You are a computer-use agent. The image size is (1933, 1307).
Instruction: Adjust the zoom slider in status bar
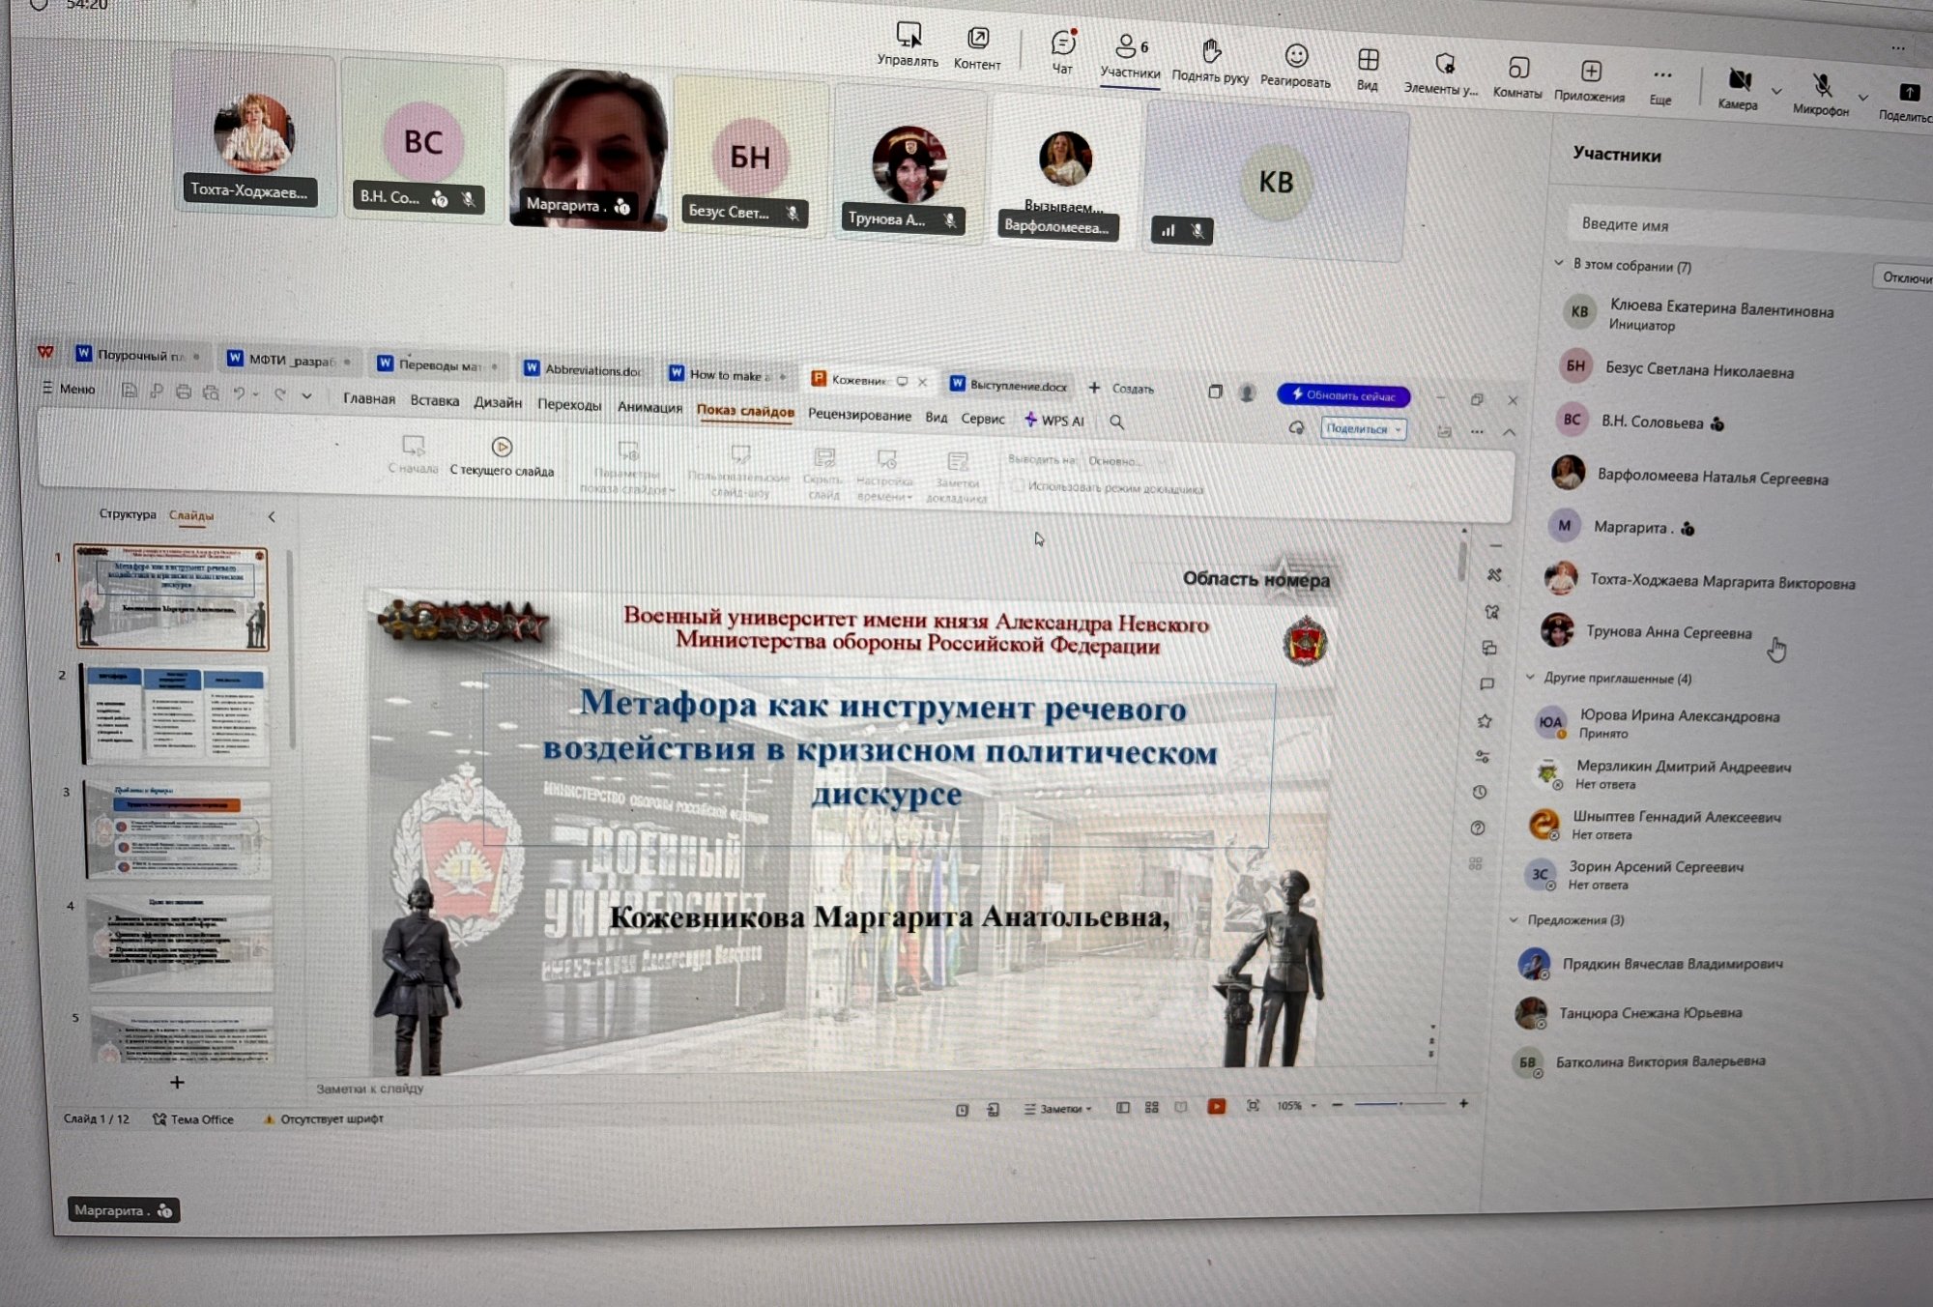[x=1399, y=1103]
